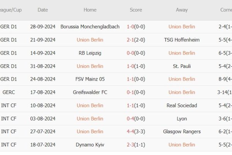This screenshot has height=155, width=232.
Task: Open the Glasgow Rangers team link
Action: (x=182, y=131)
